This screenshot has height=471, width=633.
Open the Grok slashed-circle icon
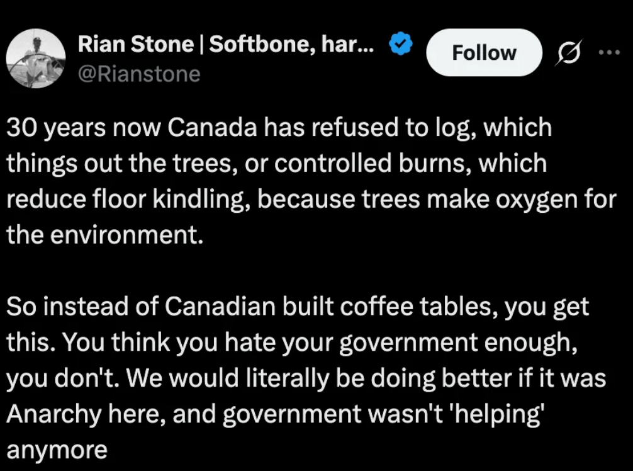tap(569, 52)
